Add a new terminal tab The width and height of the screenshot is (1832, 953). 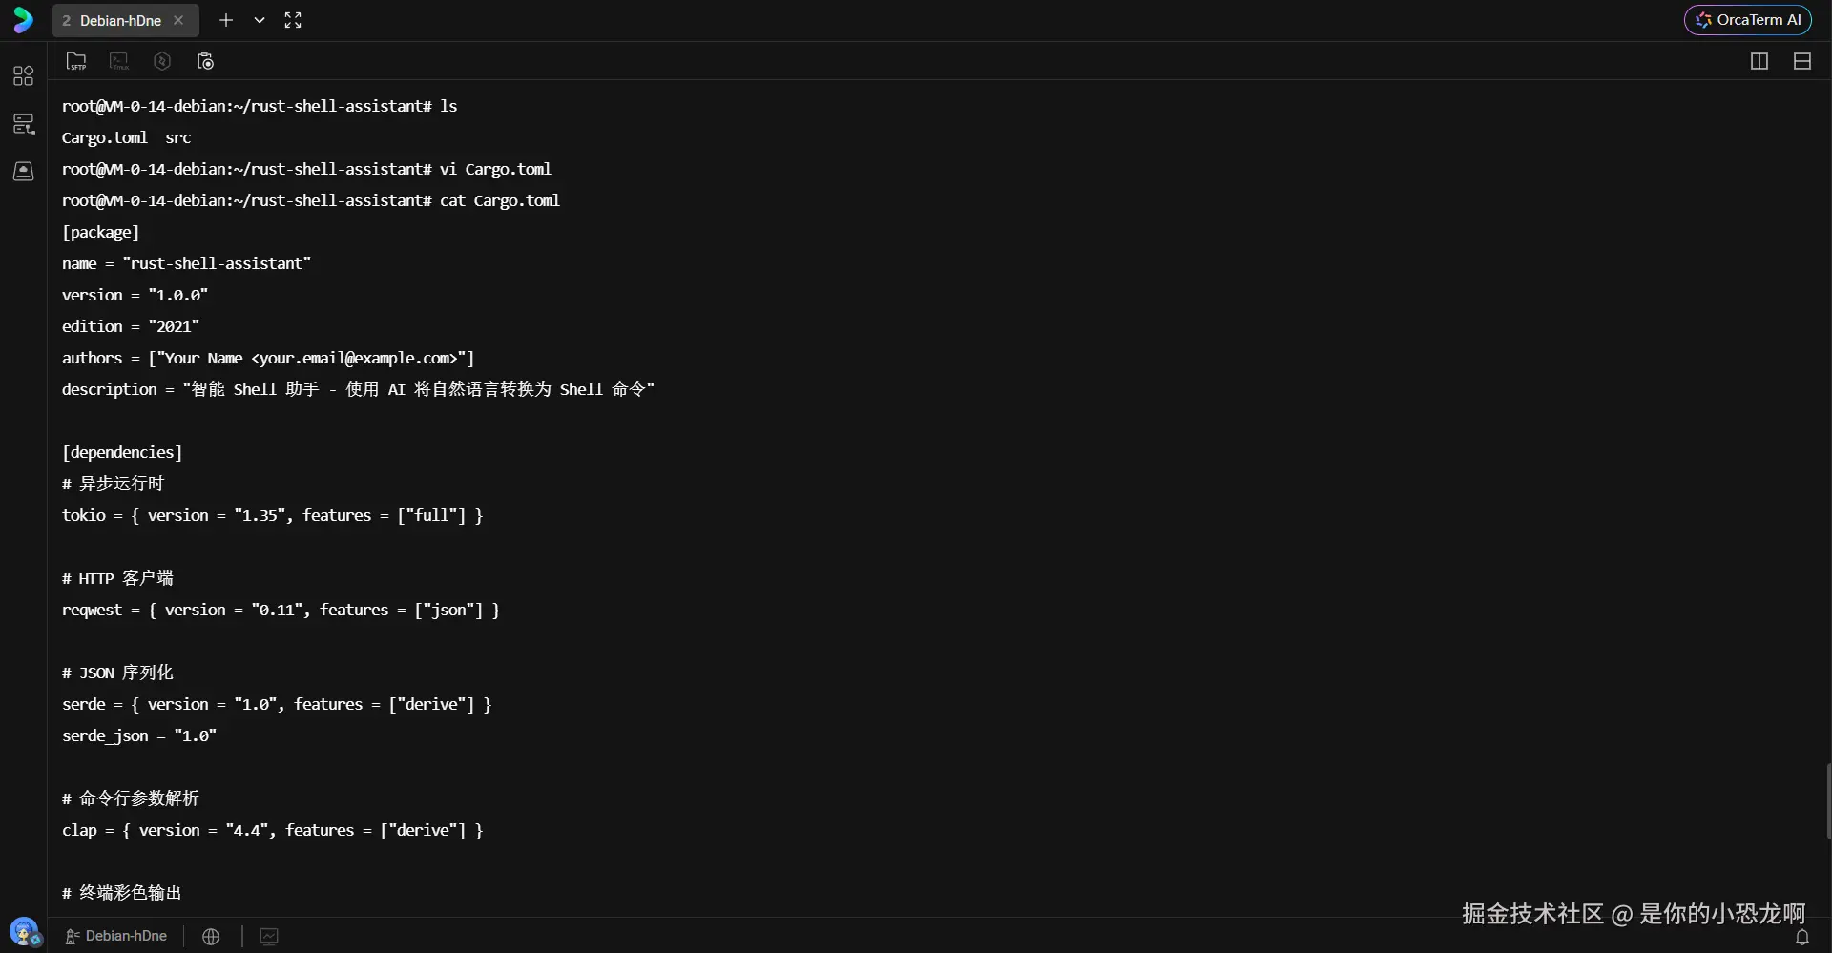coord(225,20)
